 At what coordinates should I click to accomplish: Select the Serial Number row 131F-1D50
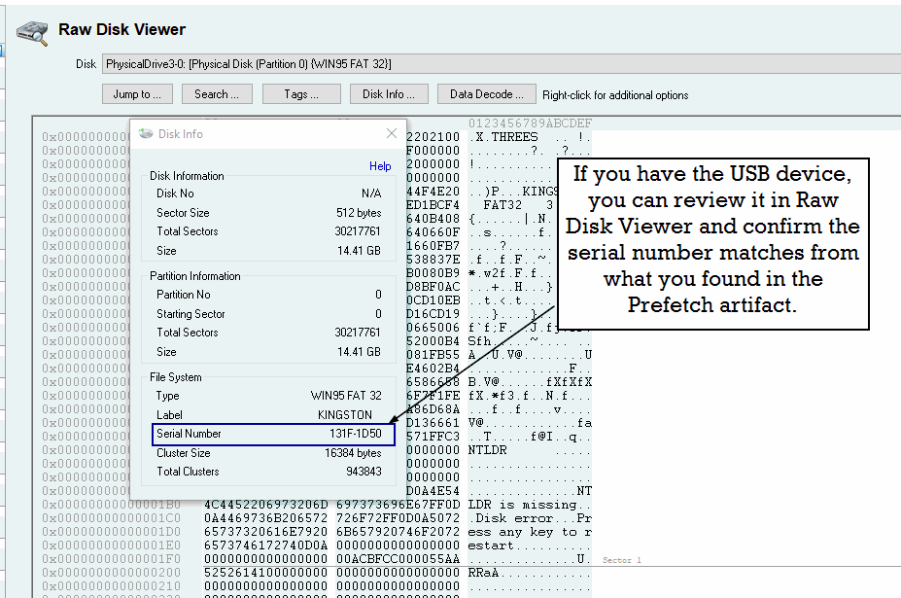pos(273,434)
